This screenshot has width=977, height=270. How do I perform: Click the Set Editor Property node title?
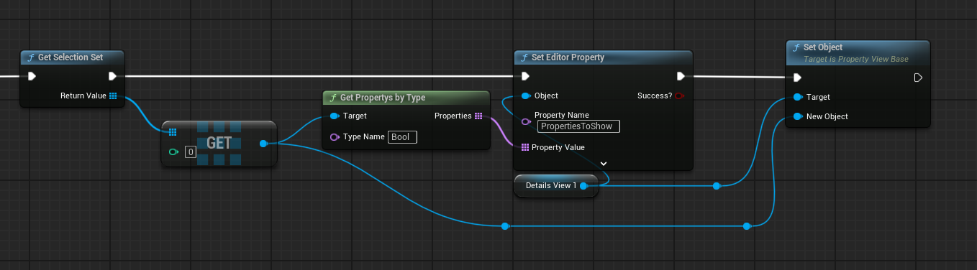(x=568, y=57)
